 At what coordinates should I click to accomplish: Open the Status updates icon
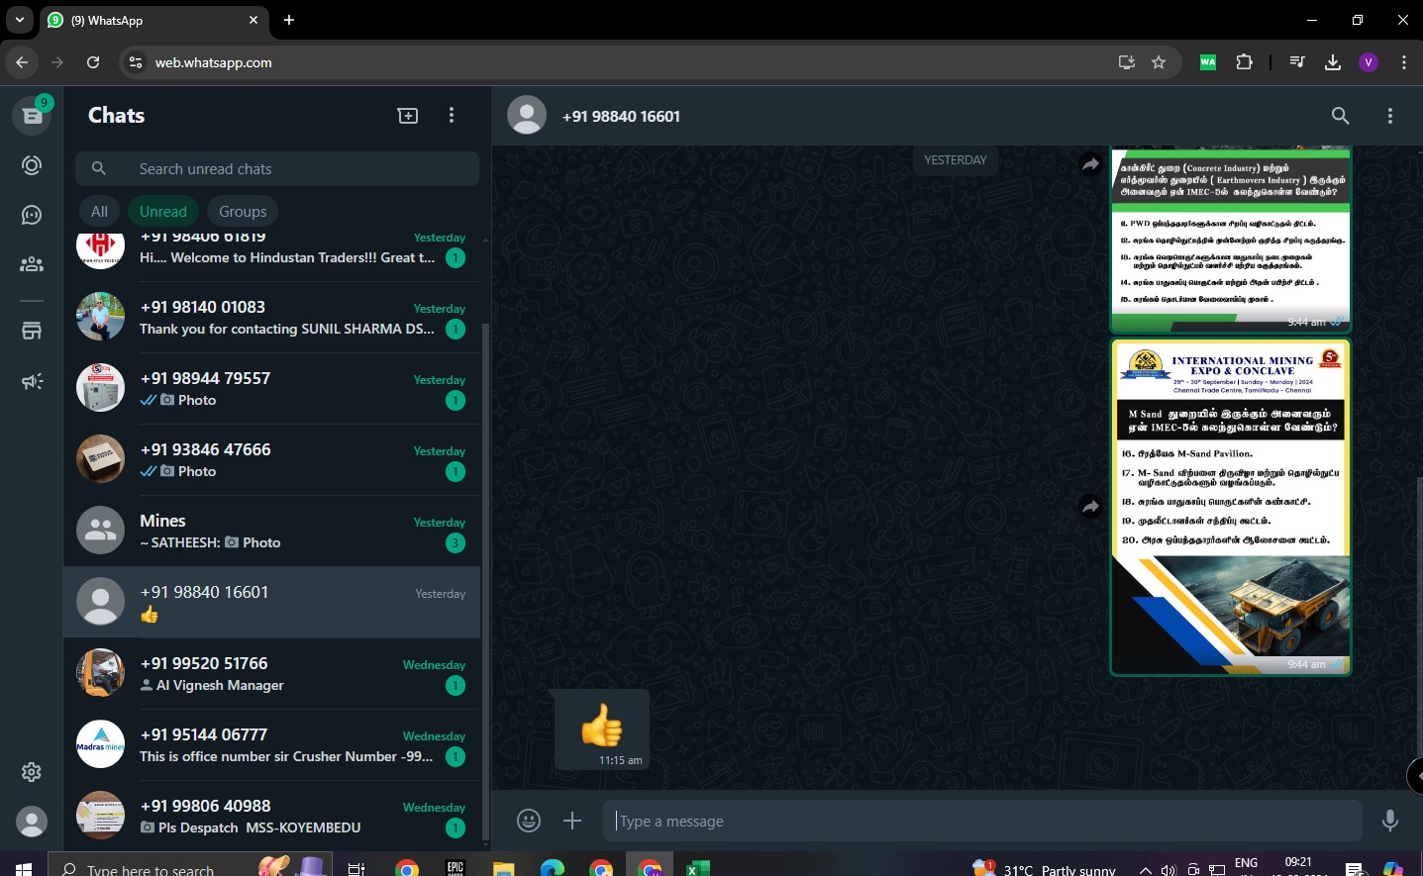[32, 165]
